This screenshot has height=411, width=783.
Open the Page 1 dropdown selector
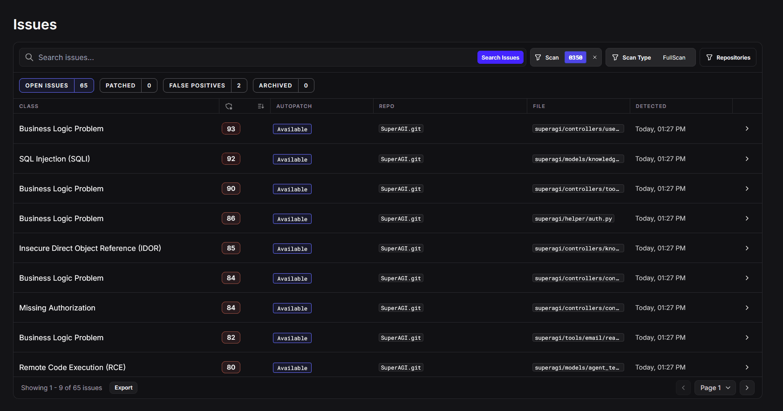(715, 388)
